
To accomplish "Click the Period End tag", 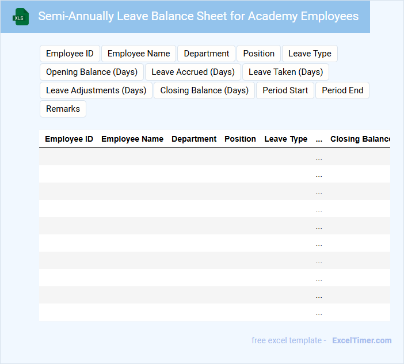I will [342, 90].
